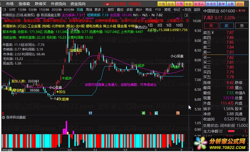
Task: Click the ¥ icon next to 卖五
Action: tap(213, 33)
